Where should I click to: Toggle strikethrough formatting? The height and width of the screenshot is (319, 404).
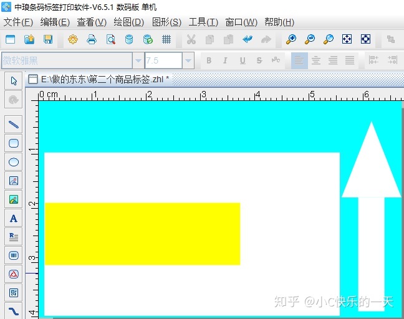coord(259,60)
